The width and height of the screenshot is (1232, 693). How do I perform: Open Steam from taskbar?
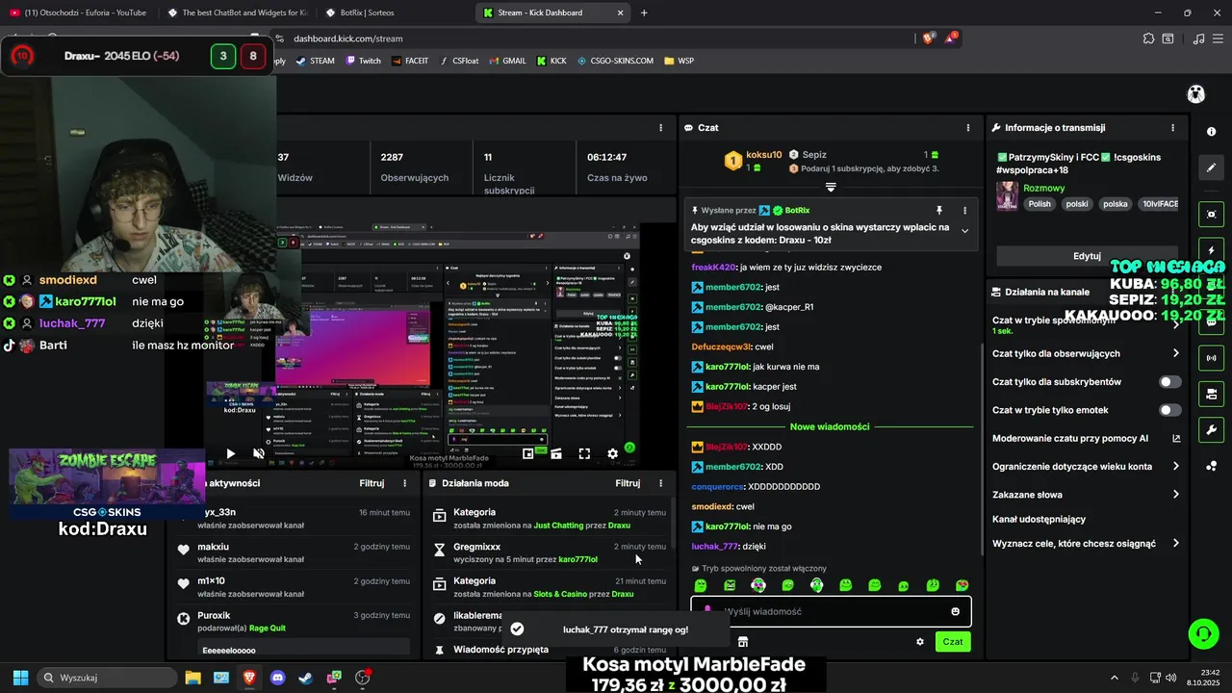(305, 678)
